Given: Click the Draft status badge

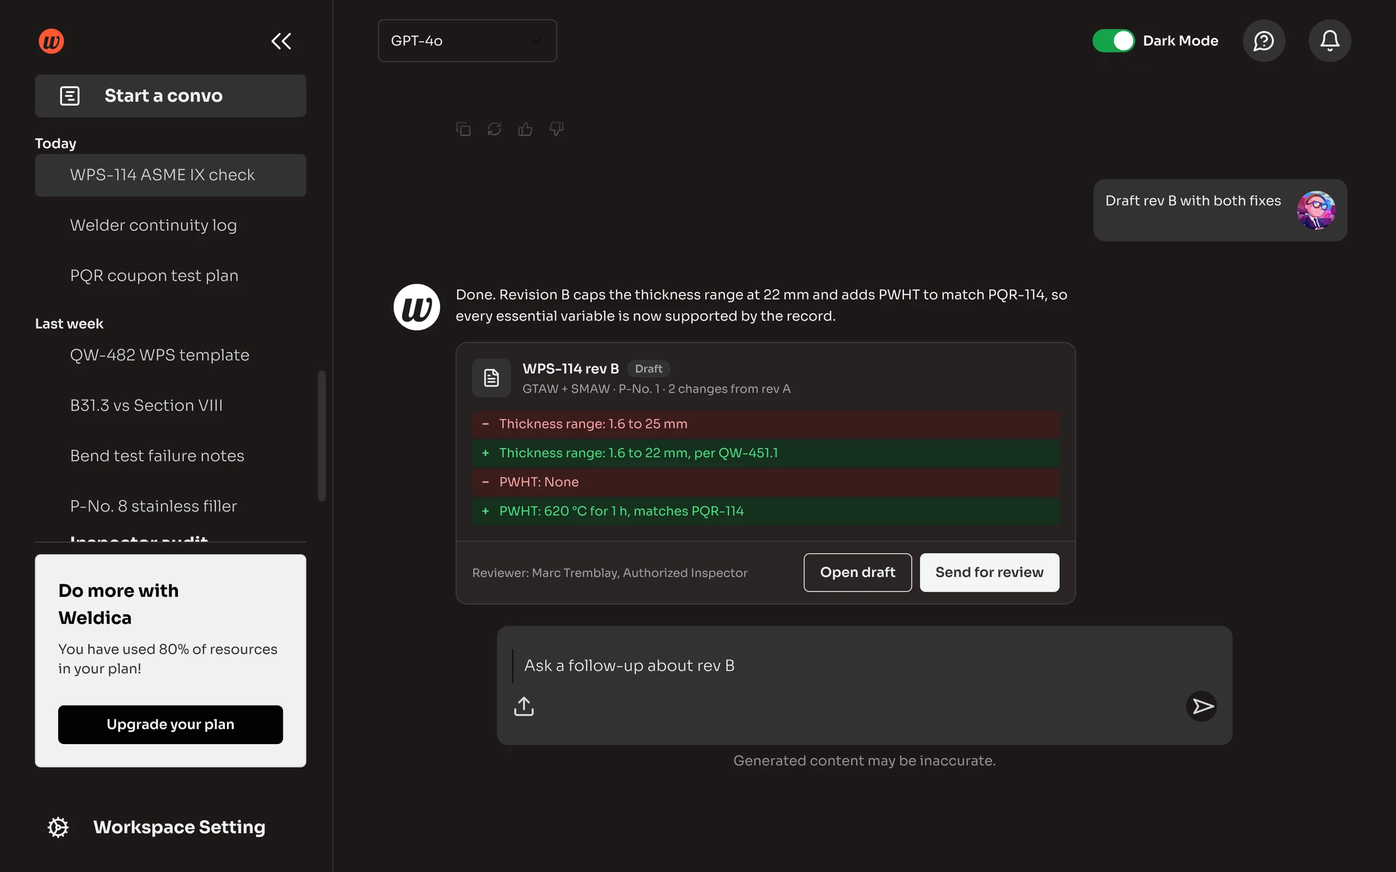Looking at the screenshot, I should pyautogui.click(x=649, y=369).
